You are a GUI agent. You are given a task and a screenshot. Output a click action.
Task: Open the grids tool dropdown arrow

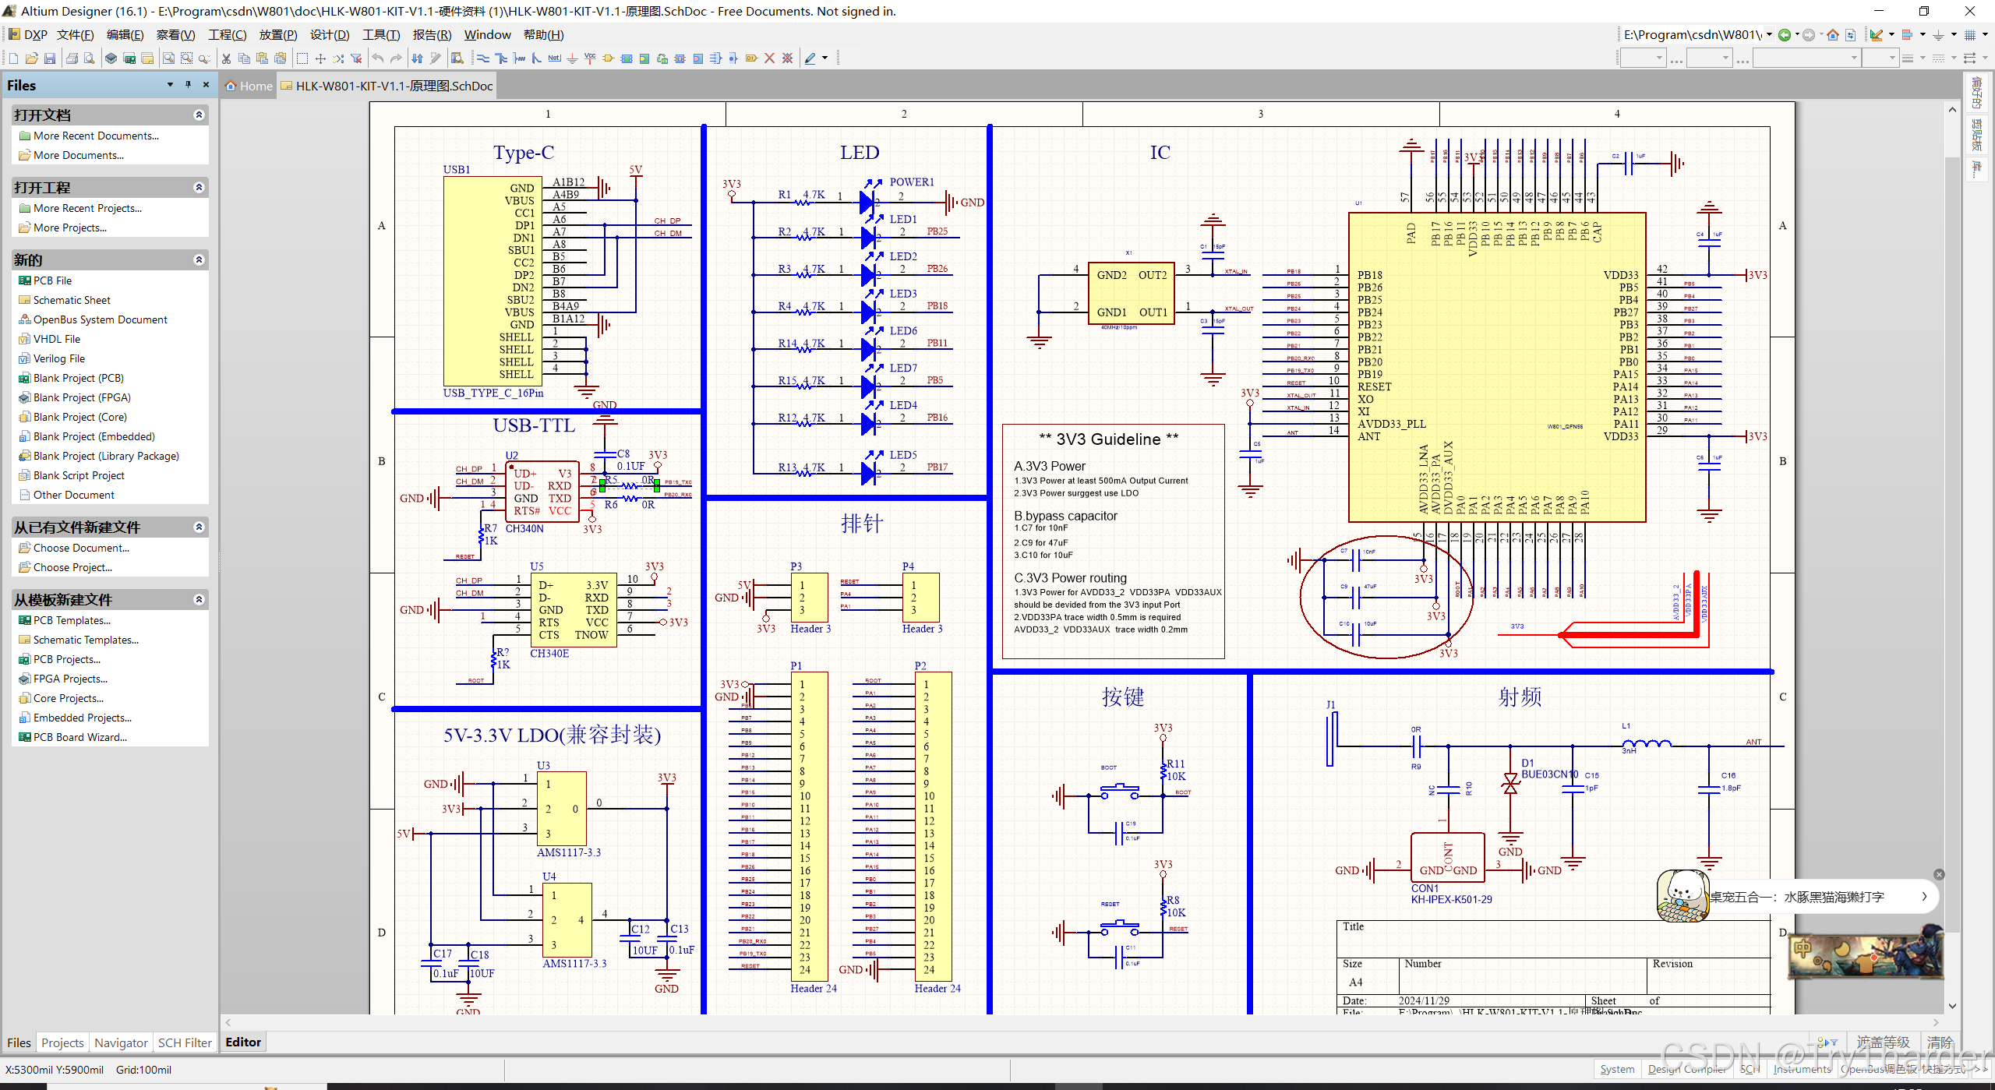[1985, 35]
